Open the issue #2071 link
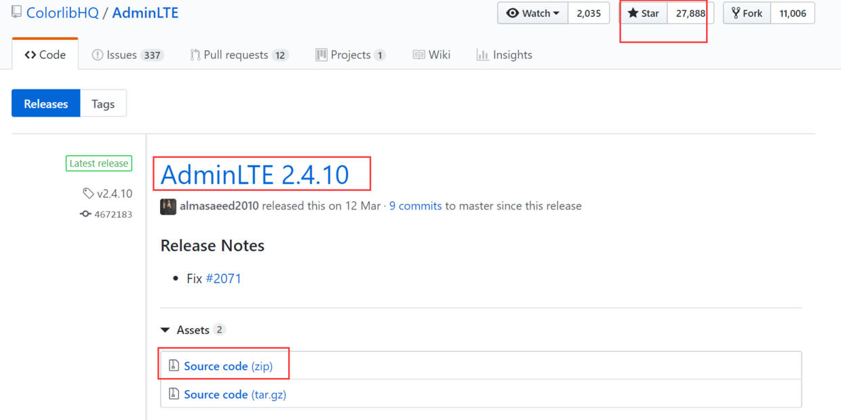Image resolution: width=841 pixels, height=420 pixels. point(223,278)
